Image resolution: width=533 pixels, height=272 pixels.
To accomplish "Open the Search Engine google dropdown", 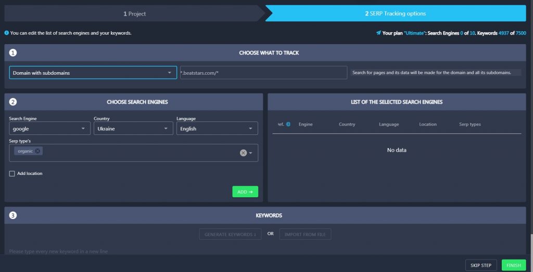I will coord(49,129).
